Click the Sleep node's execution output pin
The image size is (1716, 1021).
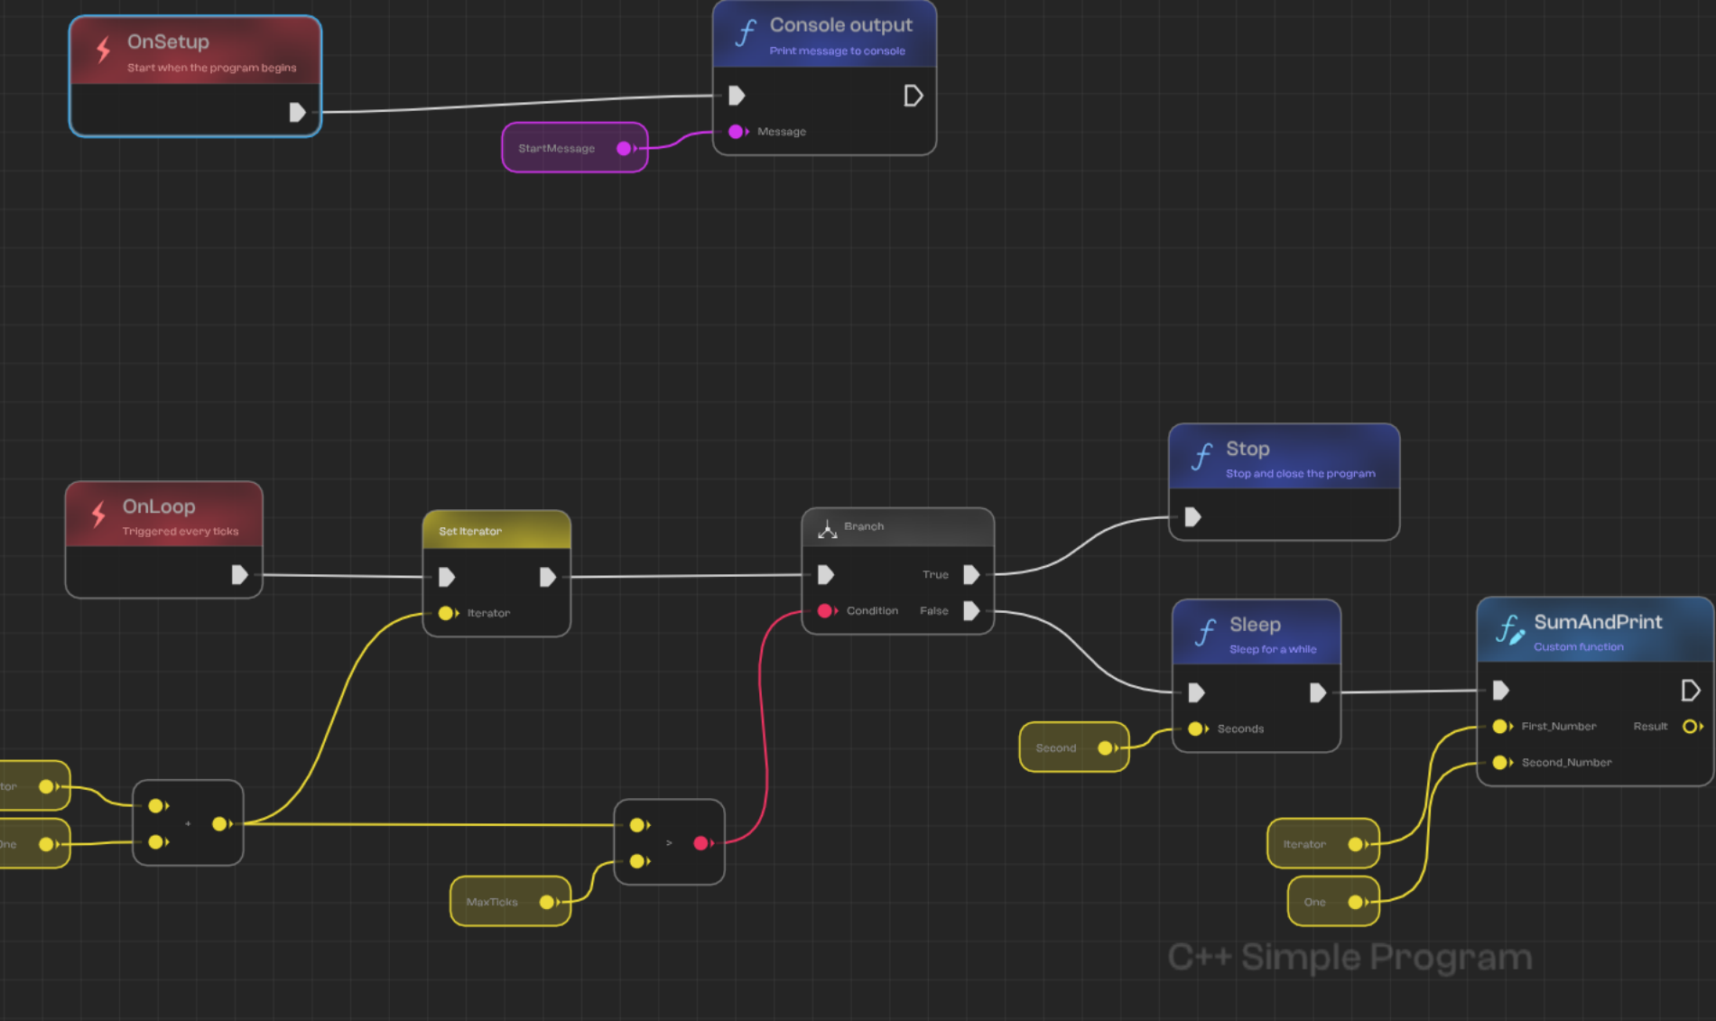(1318, 692)
